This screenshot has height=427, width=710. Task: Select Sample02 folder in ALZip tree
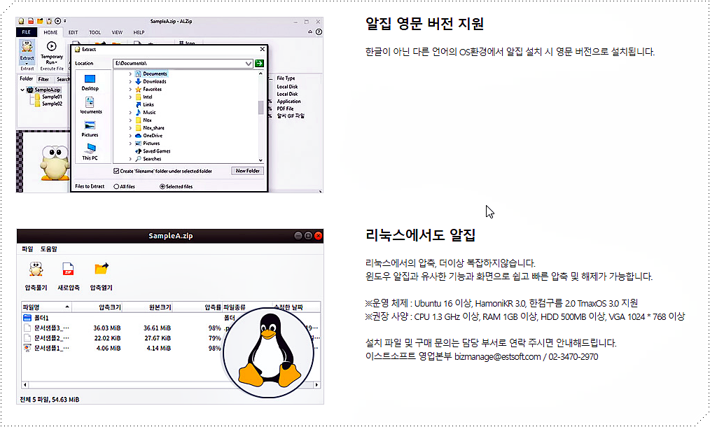(48, 104)
